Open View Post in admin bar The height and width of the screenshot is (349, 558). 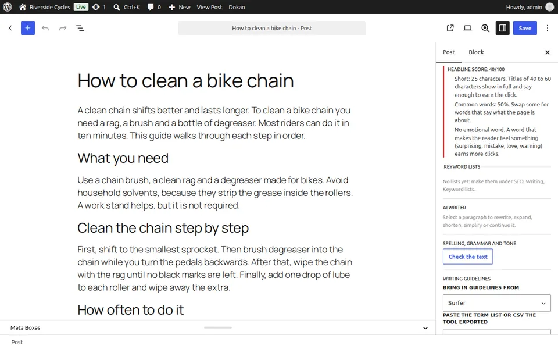coord(209,7)
